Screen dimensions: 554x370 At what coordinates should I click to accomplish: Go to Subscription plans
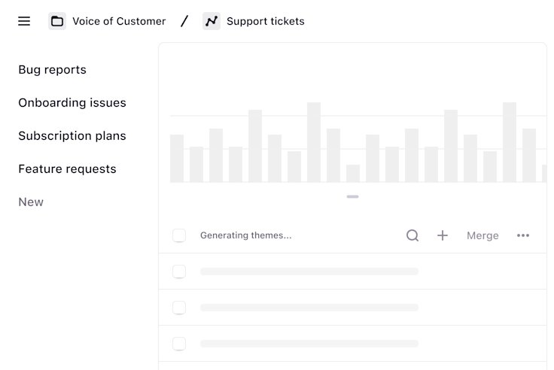(x=72, y=136)
